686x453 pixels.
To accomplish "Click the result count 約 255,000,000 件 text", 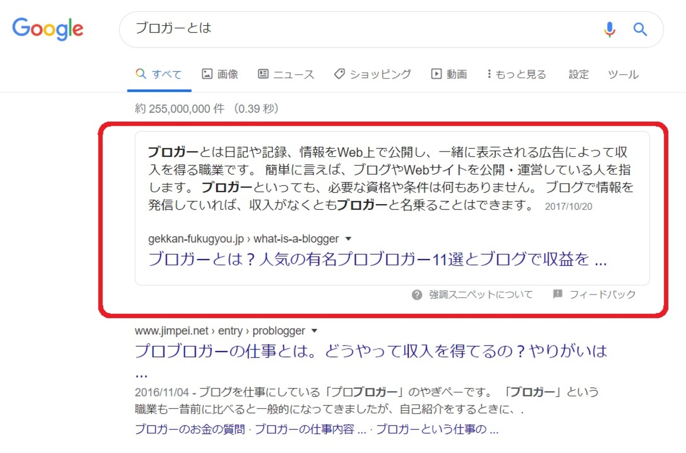I will tap(181, 109).
